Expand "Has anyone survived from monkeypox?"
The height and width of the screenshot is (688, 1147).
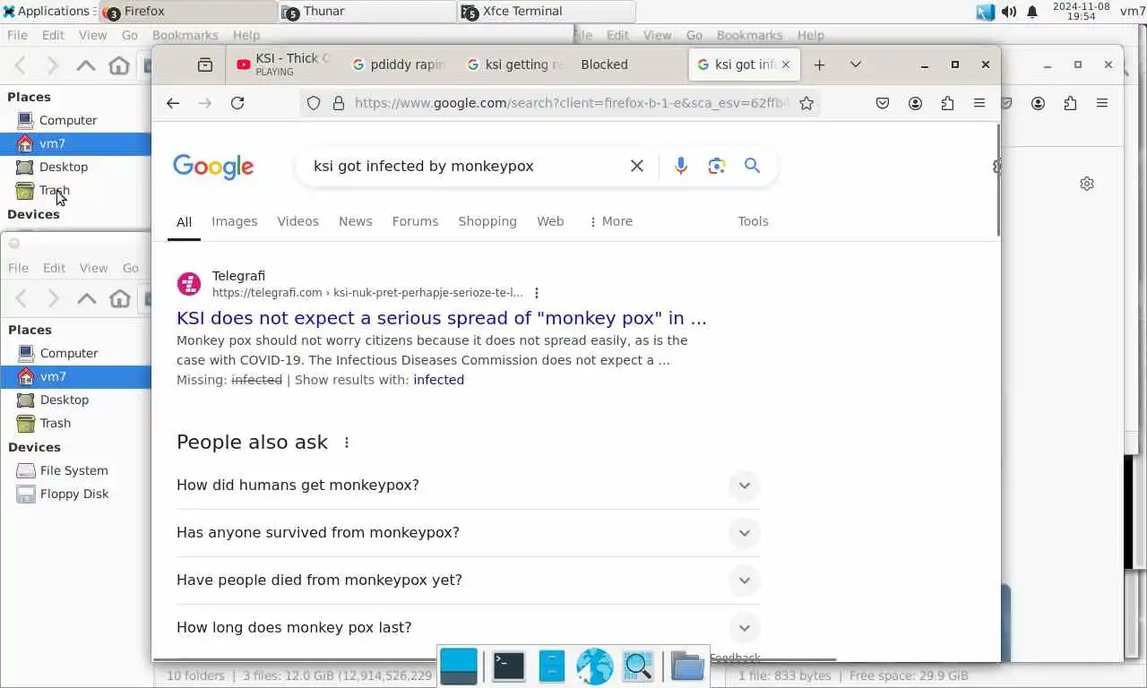tap(468, 533)
